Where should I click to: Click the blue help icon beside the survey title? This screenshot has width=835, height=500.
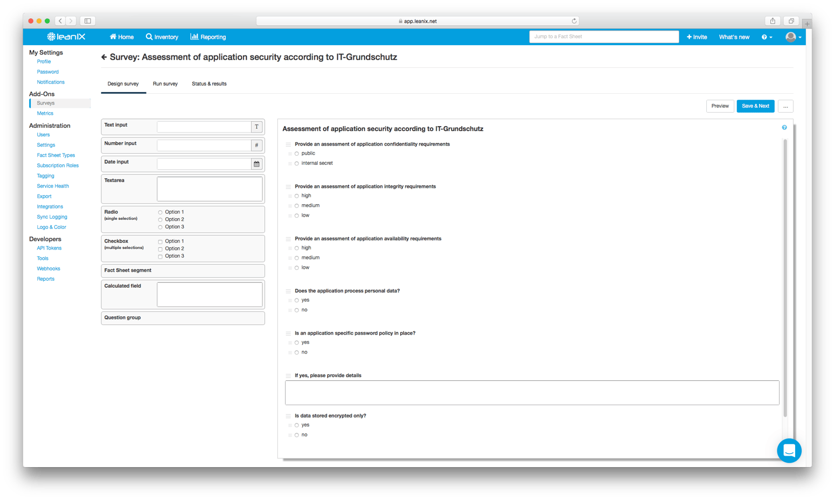pos(784,127)
